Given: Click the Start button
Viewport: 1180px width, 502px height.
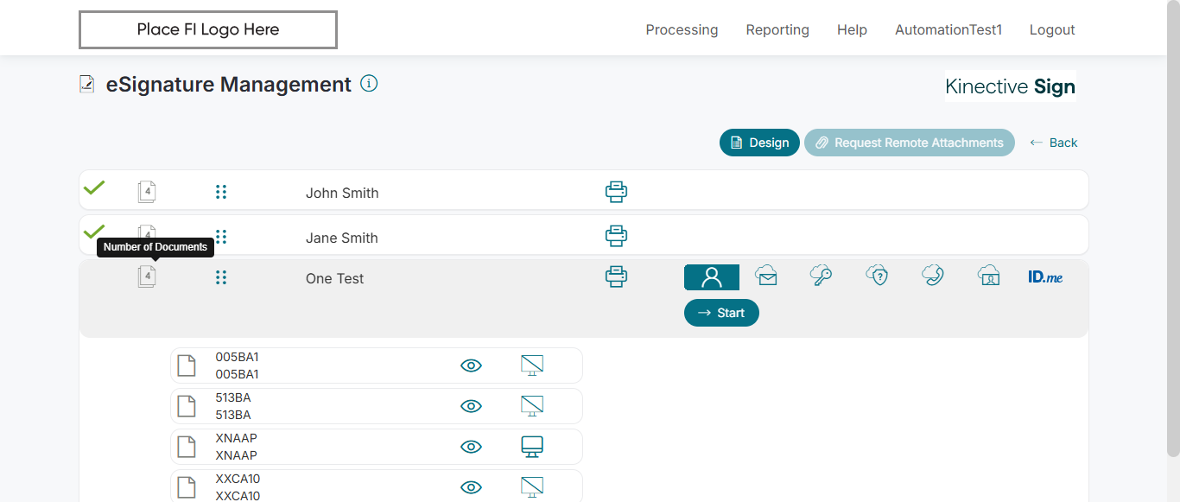Looking at the screenshot, I should [x=721, y=313].
